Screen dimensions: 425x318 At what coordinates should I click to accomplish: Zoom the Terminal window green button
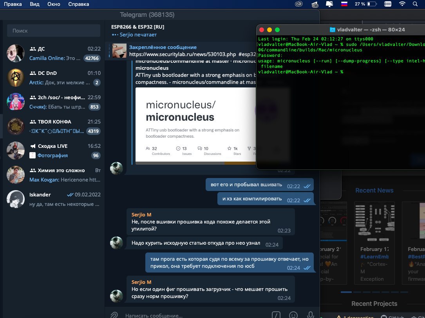tap(277, 29)
